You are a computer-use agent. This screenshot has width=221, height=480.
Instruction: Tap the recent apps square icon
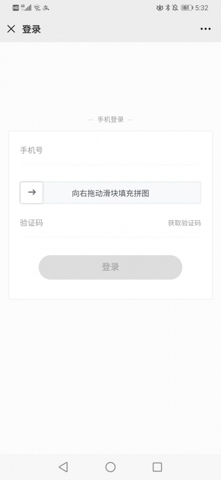tap(157, 467)
